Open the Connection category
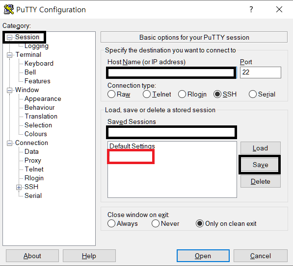 (x=31, y=143)
